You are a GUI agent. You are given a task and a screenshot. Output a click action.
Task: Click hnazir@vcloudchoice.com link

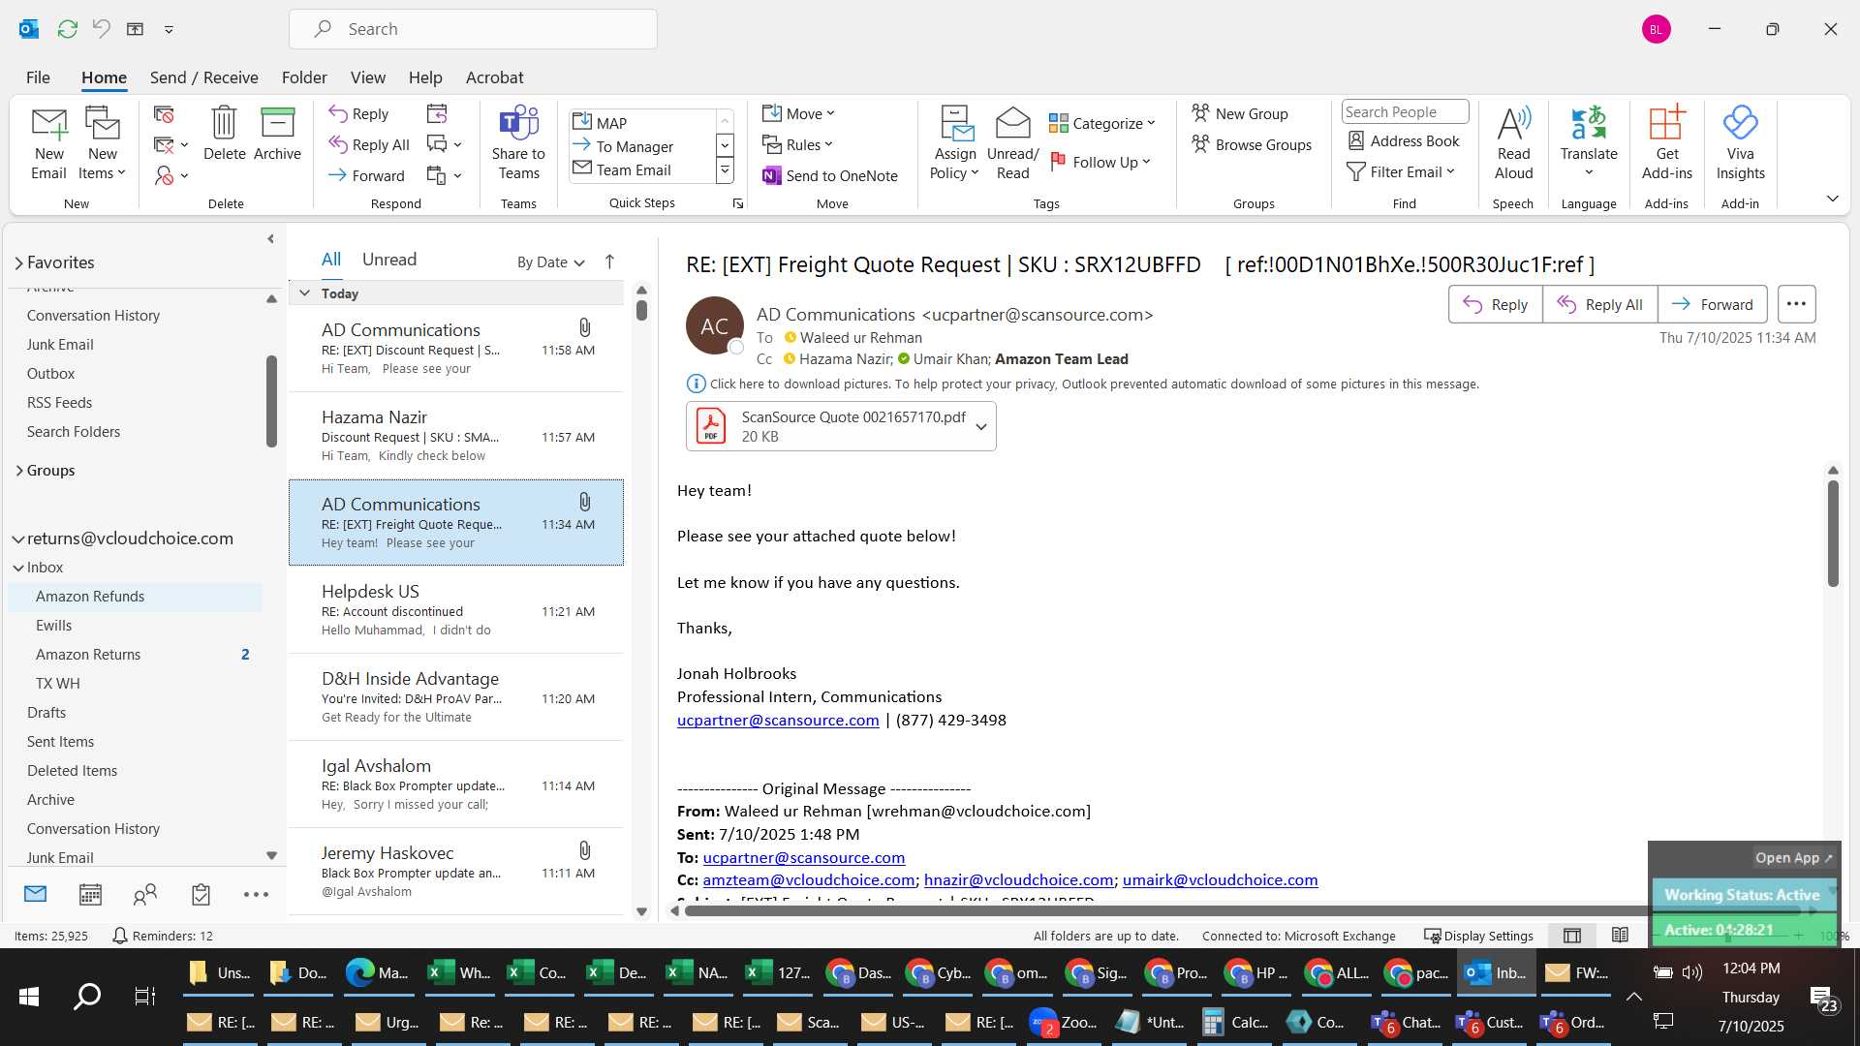point(1018,880)
